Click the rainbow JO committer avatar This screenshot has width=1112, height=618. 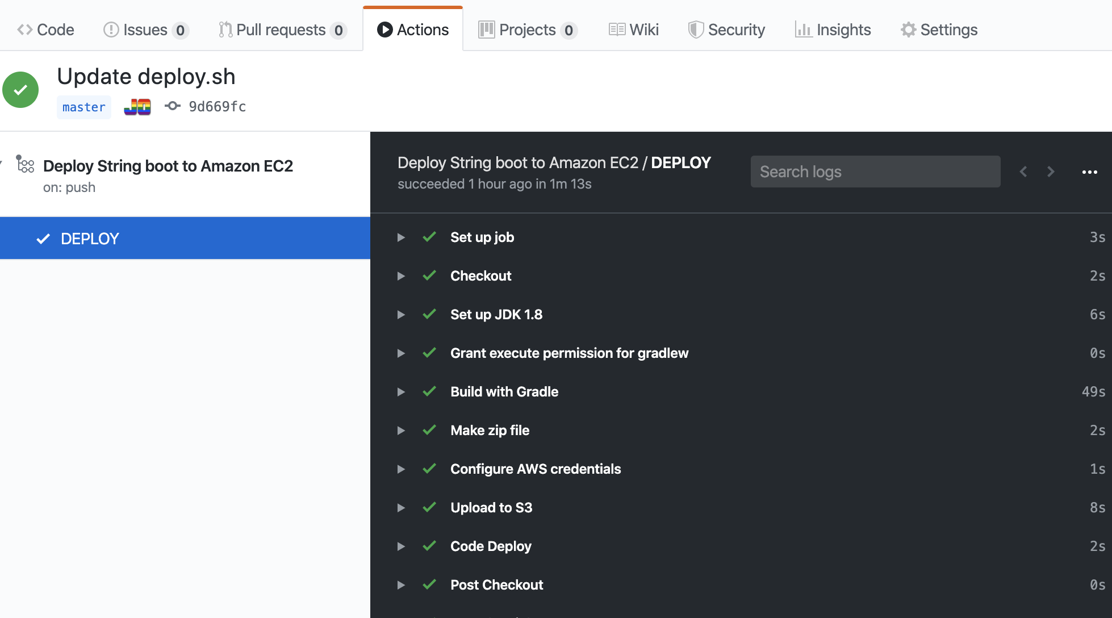[137, 107]
